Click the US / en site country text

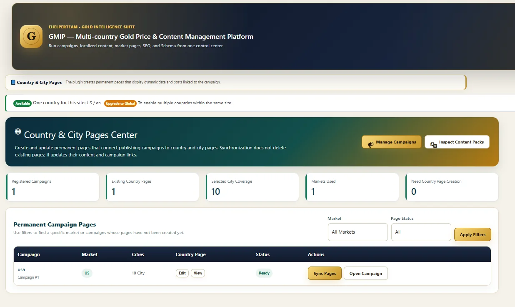point(94,103)
